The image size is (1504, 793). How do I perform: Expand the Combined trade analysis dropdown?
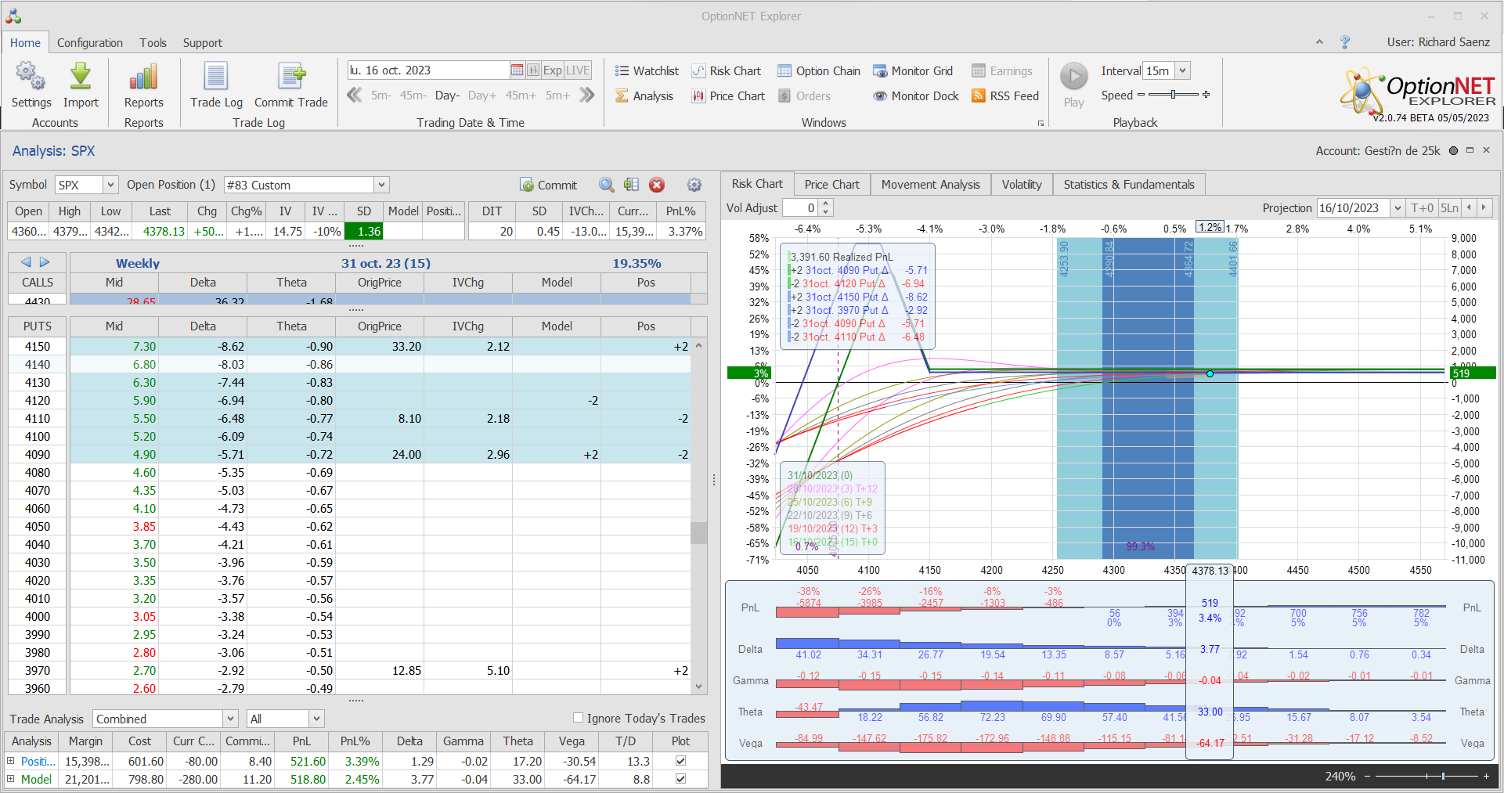point(230,719)
